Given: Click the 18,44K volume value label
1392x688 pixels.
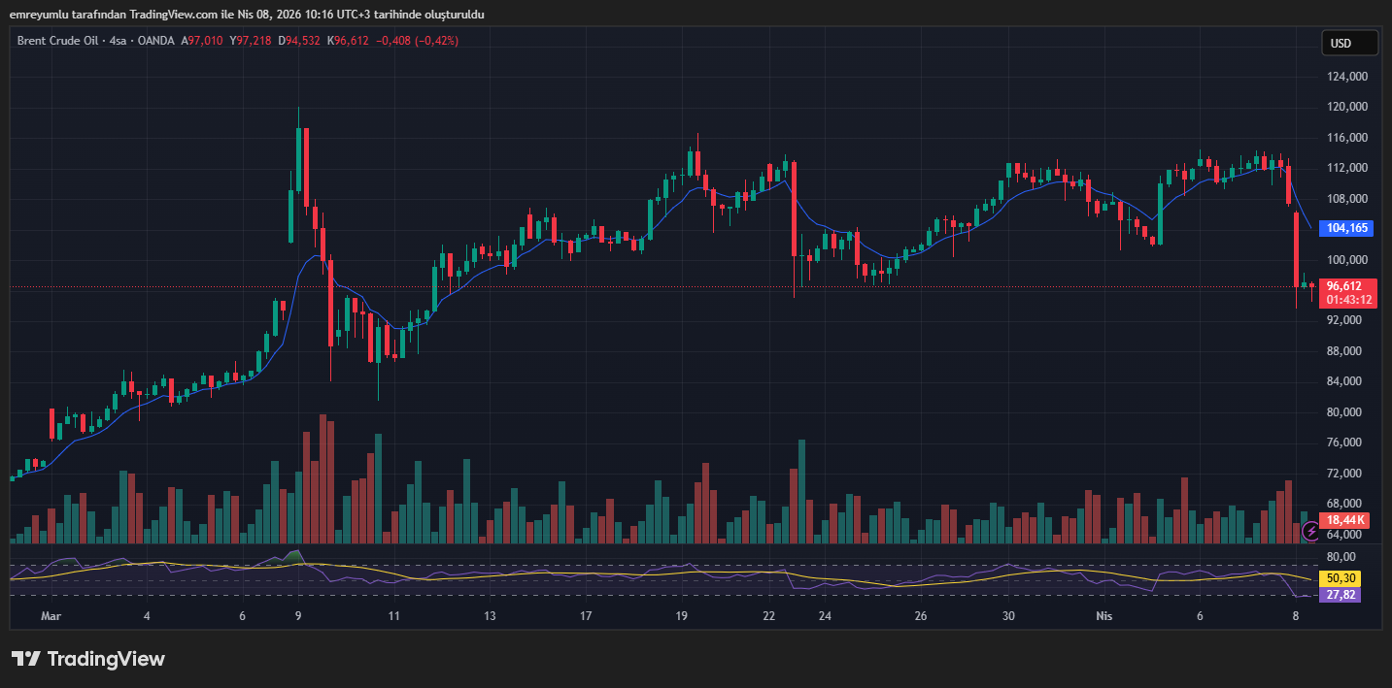Looking at the screenshot, I should click(x=1347, y=520).
